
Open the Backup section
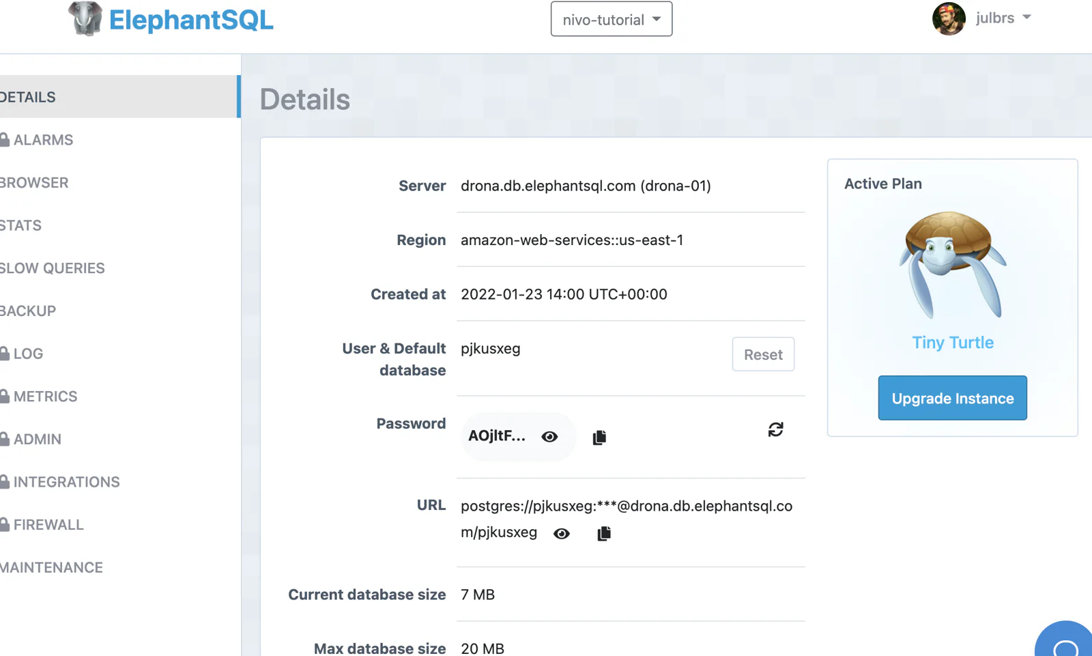(x=28, y=311)
